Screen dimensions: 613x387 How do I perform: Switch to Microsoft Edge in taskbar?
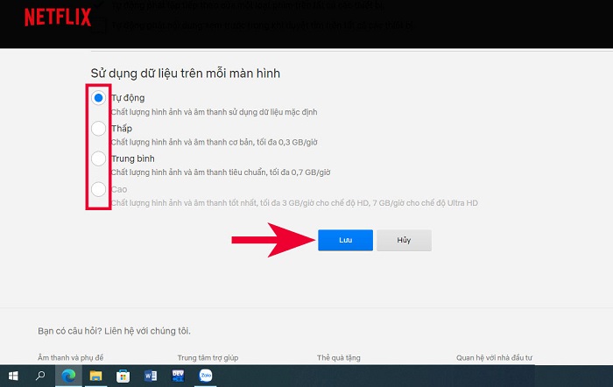point(67,376)
